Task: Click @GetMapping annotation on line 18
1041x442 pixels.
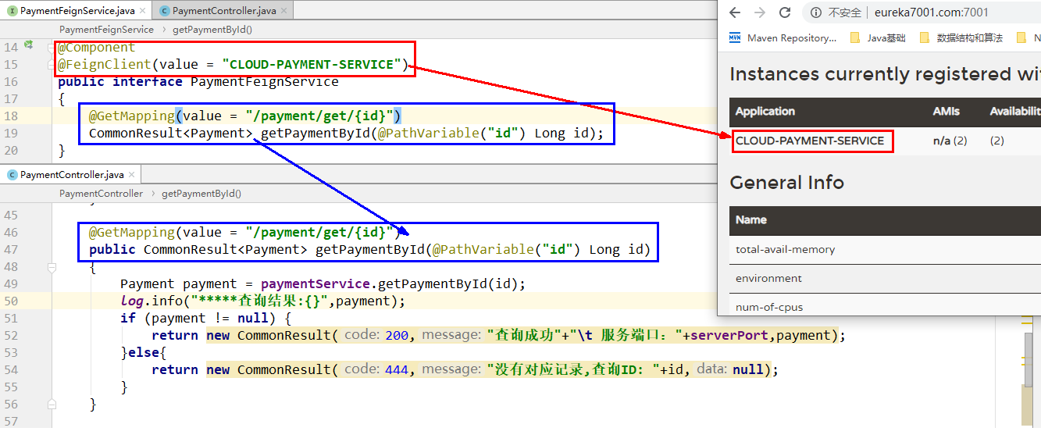Action: point(131,116)
